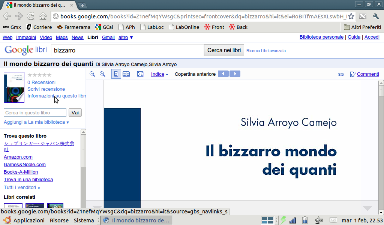Click 'Tutti i venditori »'
The image size is (384, 225).
point(22,187)
